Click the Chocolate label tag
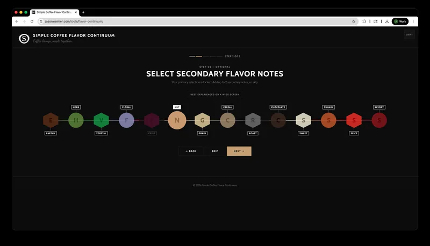This screenshot has height=246, width=430. [278, 107]
